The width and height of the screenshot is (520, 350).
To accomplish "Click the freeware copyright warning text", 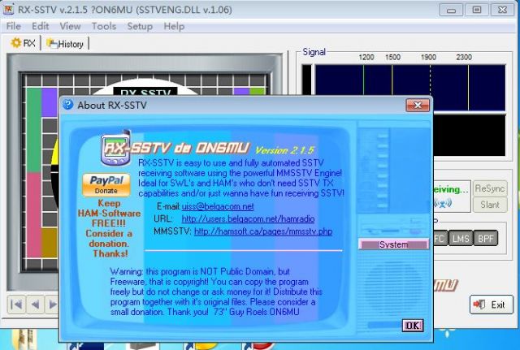I will tap(216, 292).
